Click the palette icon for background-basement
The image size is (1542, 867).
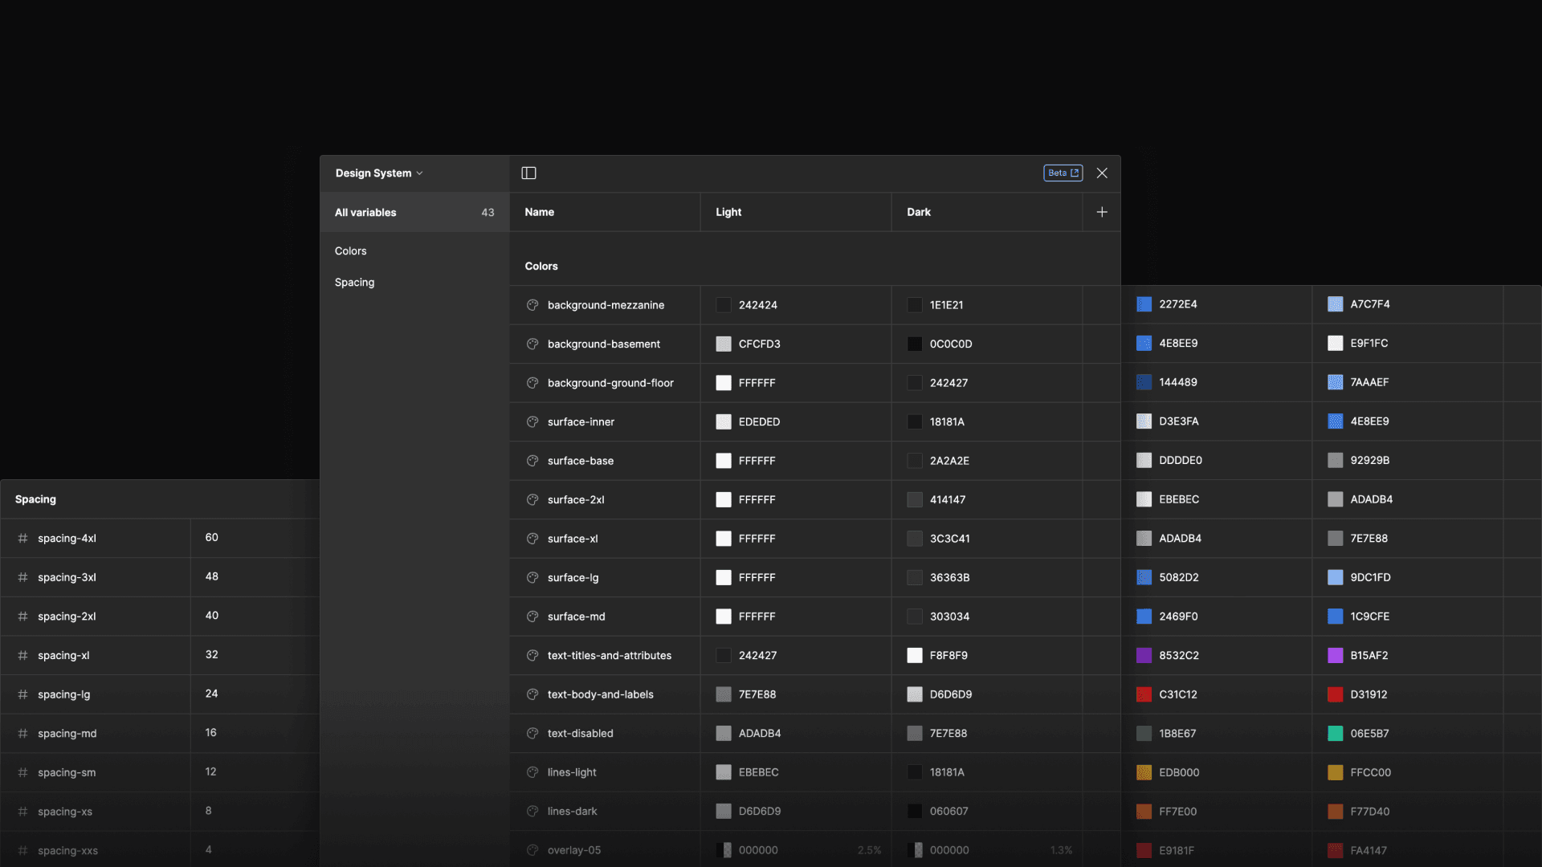[532, 344]
